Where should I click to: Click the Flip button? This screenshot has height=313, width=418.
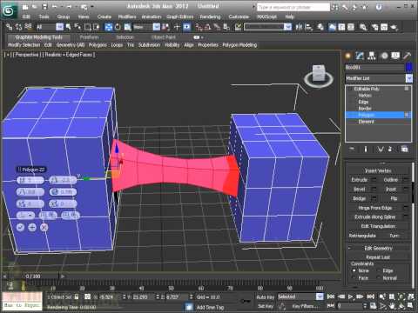click(394, 198)
